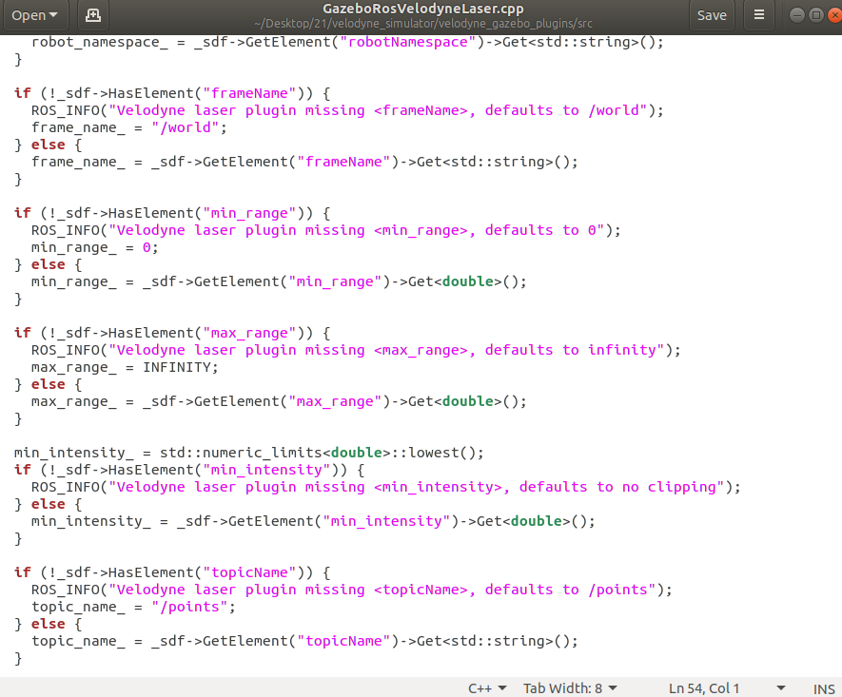Toggle the INS insert mode indicator
Screen dimensions: 842x697
(x=824, y=688)
